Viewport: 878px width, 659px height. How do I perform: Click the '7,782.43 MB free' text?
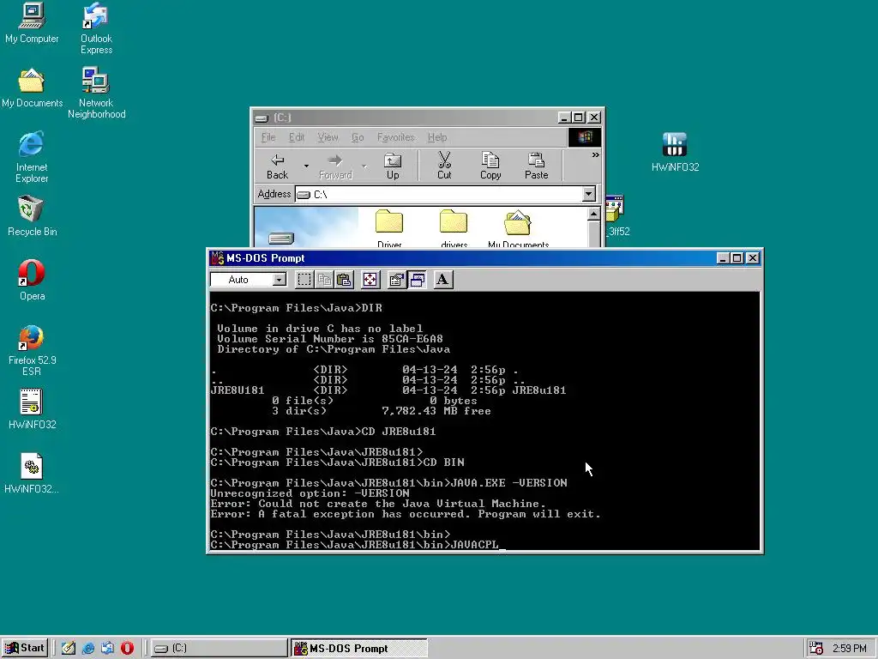(436, 411)
